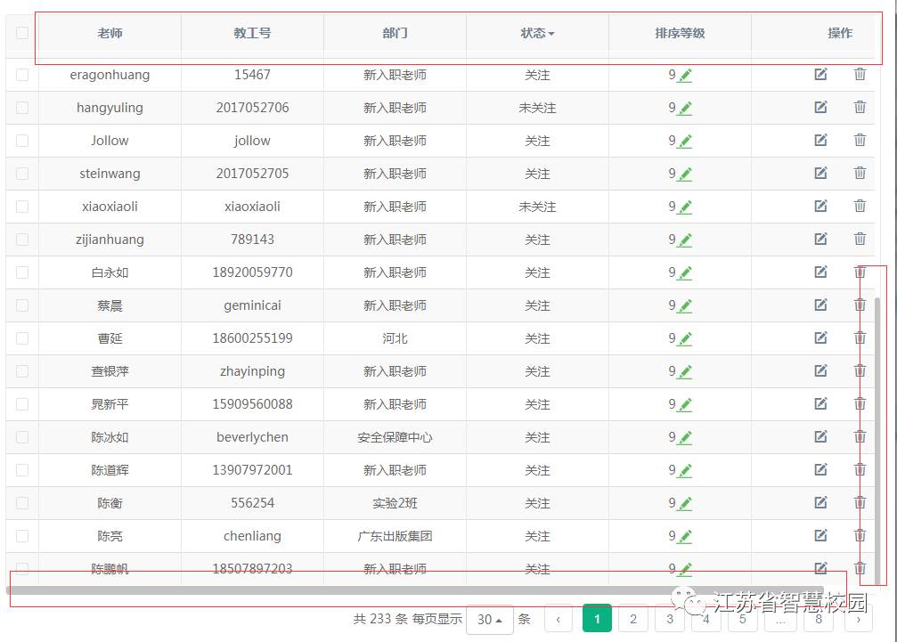Select the hangyuling row checkbox
This screenshot has height=642, width=897.
[22, 108]
